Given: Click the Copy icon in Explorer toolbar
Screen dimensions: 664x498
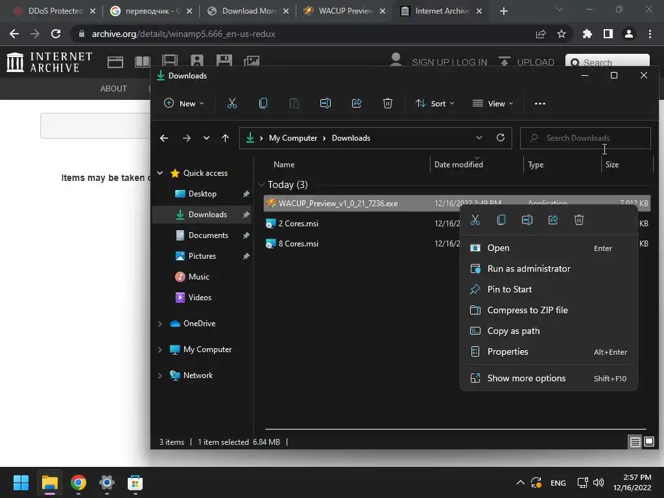Looking at the screenshot, I should tap(263, 103).
